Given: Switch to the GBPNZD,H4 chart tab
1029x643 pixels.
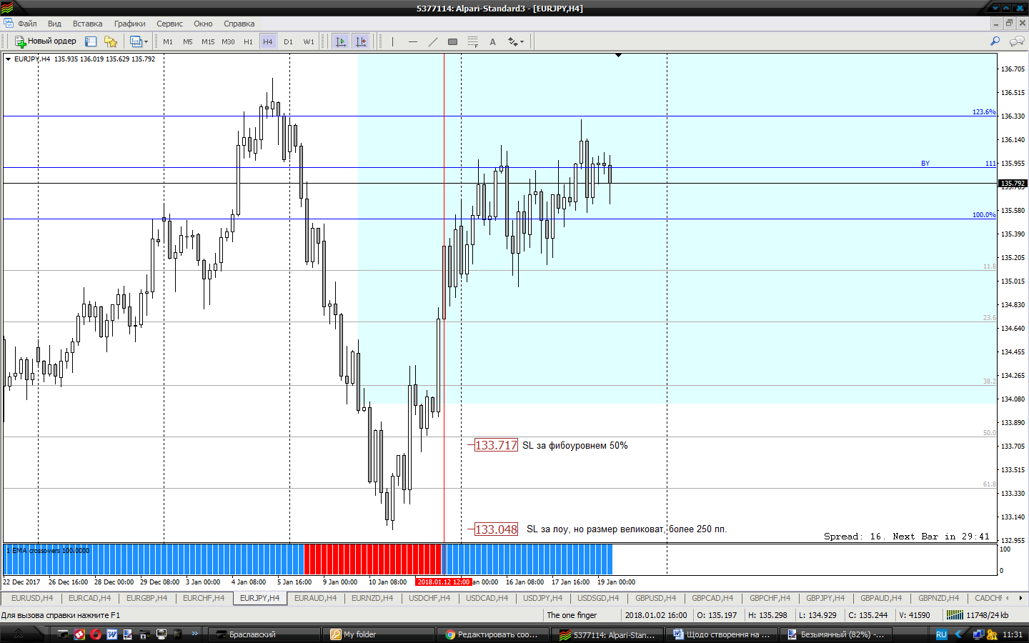Looking at the screenshot, I should 938,598.
